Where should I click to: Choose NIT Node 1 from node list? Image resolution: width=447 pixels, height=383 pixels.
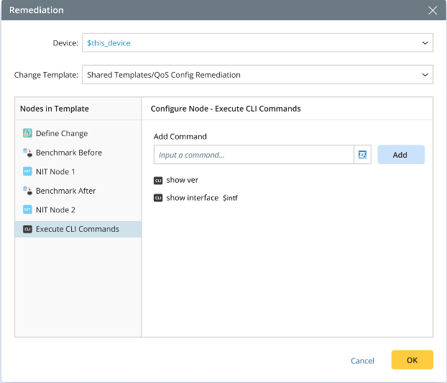tap(55, 172)
